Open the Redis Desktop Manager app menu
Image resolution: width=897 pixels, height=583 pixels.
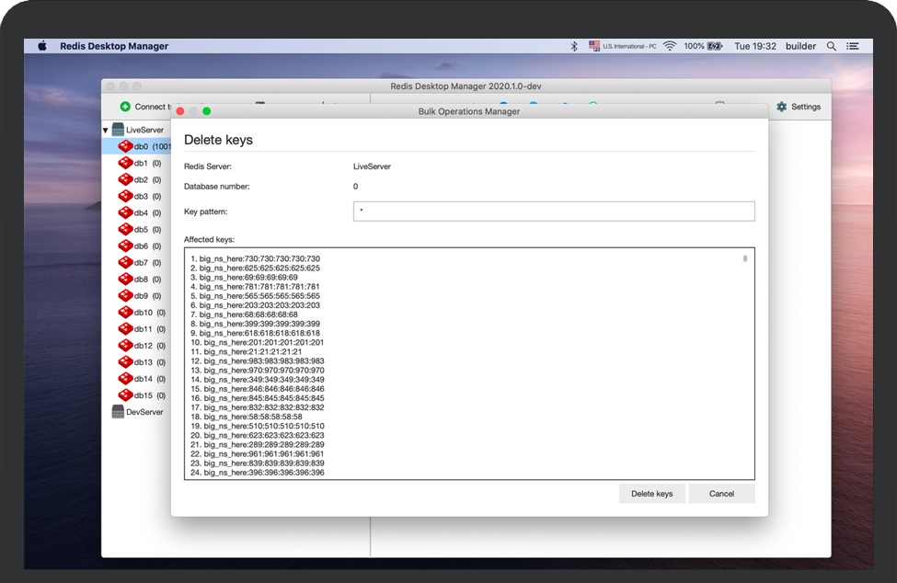click(114, 46)
